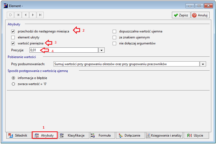
Task: Tick 'nie dołączaj argumentów' checkbox
Action: pos(114,43)
